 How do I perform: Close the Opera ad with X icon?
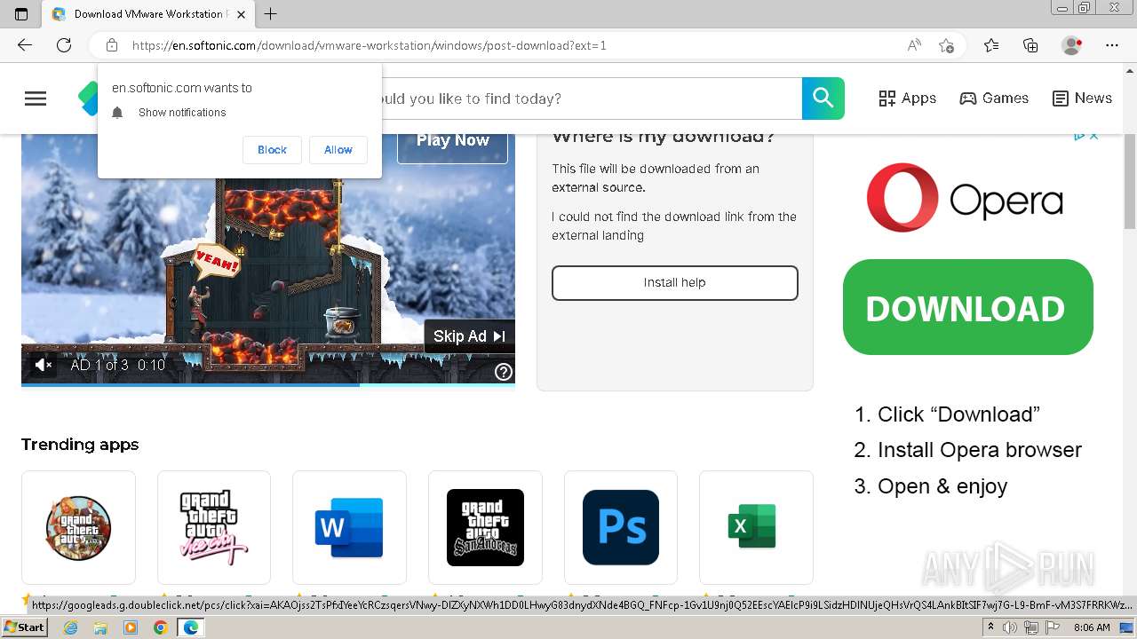[1094, 136]
